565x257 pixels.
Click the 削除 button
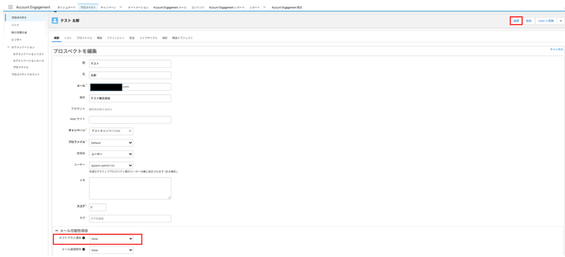[529, 21]
